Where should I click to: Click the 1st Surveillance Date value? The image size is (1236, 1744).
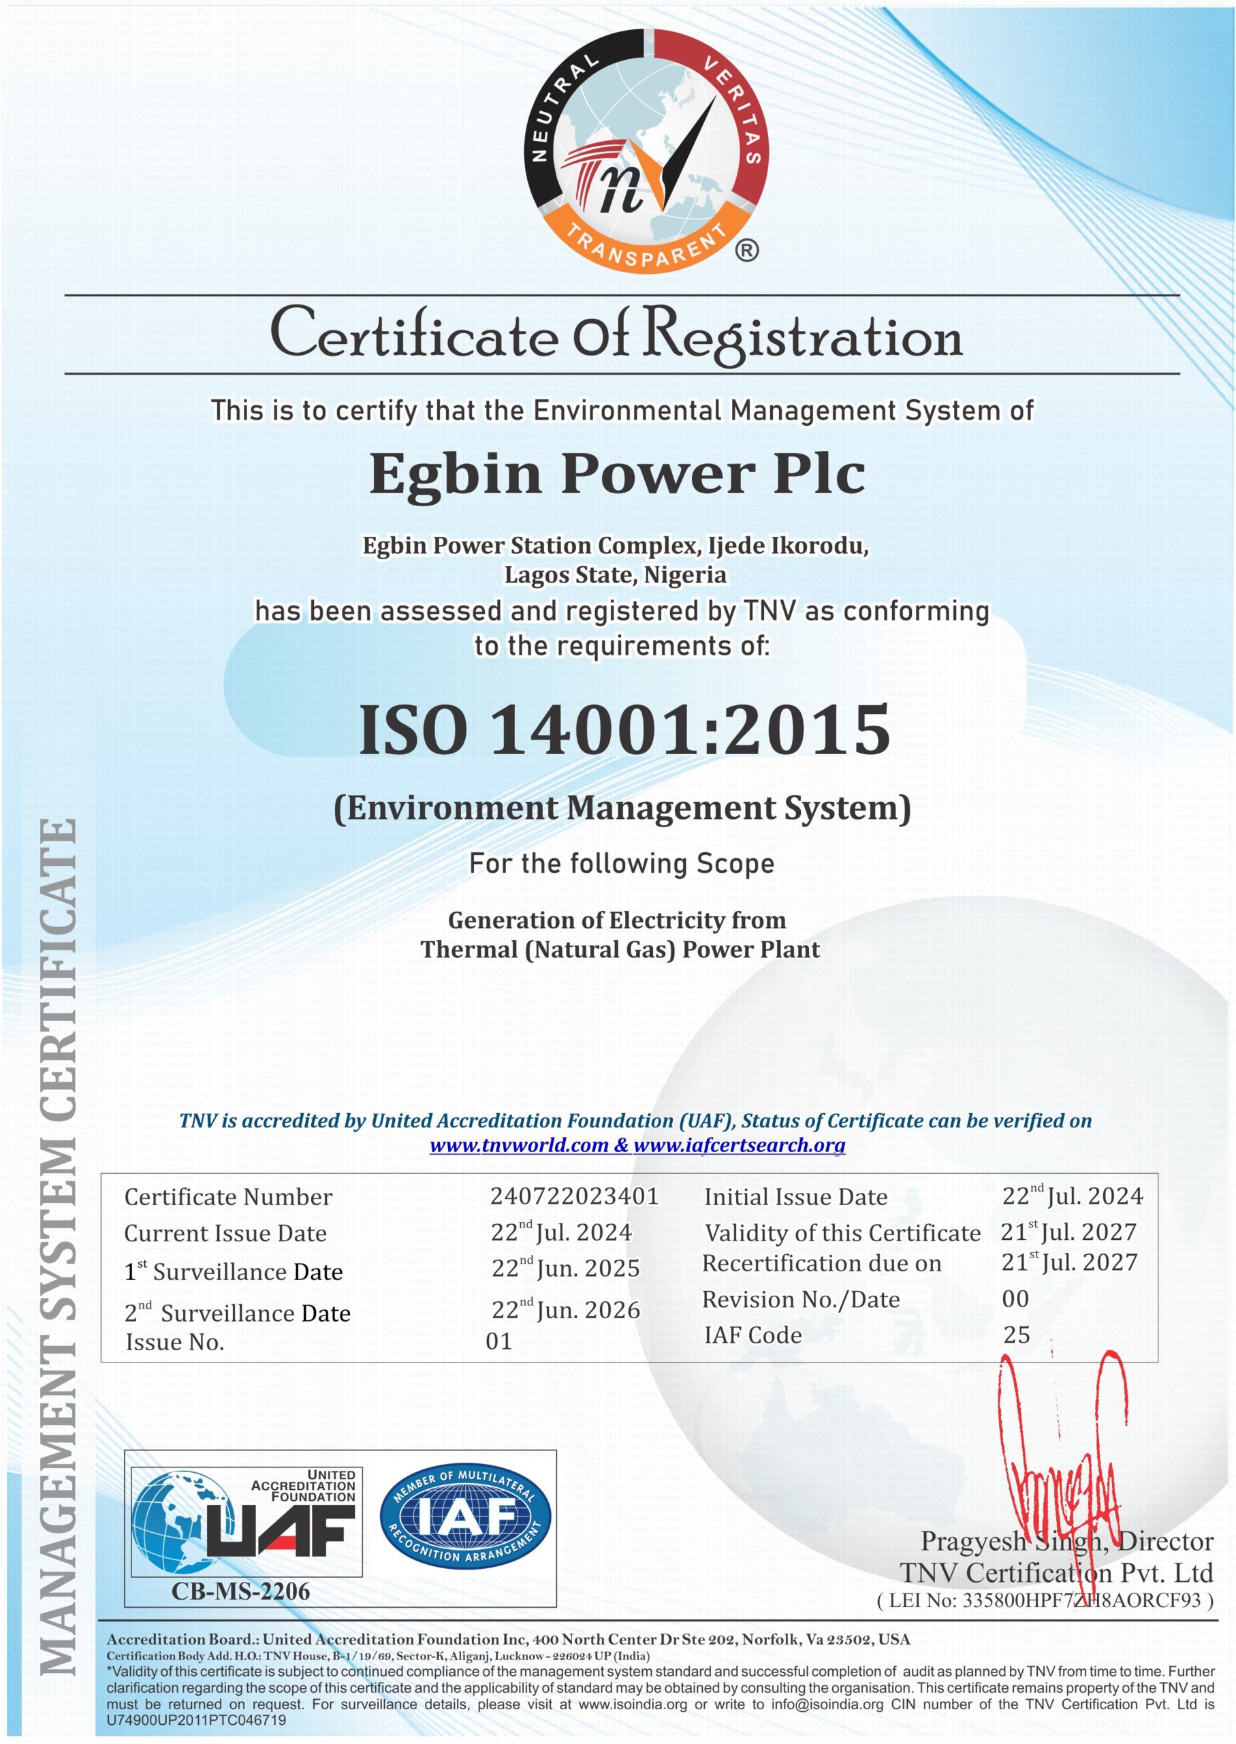tap(565, 1268)
